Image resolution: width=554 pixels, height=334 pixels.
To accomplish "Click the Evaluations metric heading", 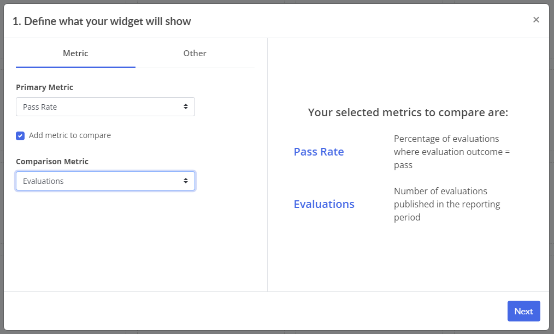I will pyautogui.click(x=324, y=204).
